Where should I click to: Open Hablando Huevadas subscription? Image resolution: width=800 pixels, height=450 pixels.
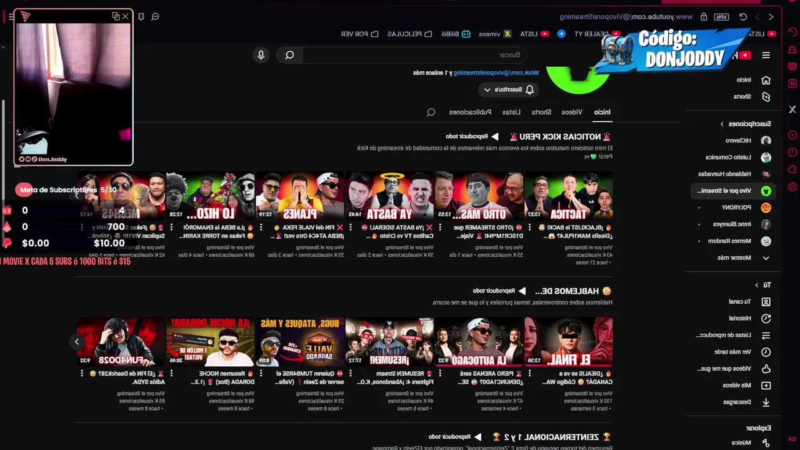pyautogui.click(x=734, y=174)
